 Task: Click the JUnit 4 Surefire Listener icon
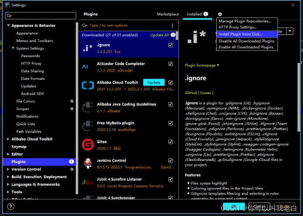88,182
